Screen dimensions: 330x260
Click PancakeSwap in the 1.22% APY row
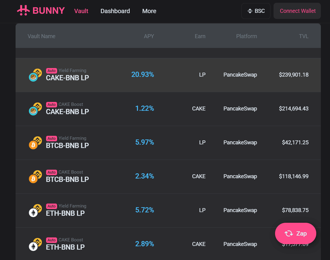click(240, 109)
